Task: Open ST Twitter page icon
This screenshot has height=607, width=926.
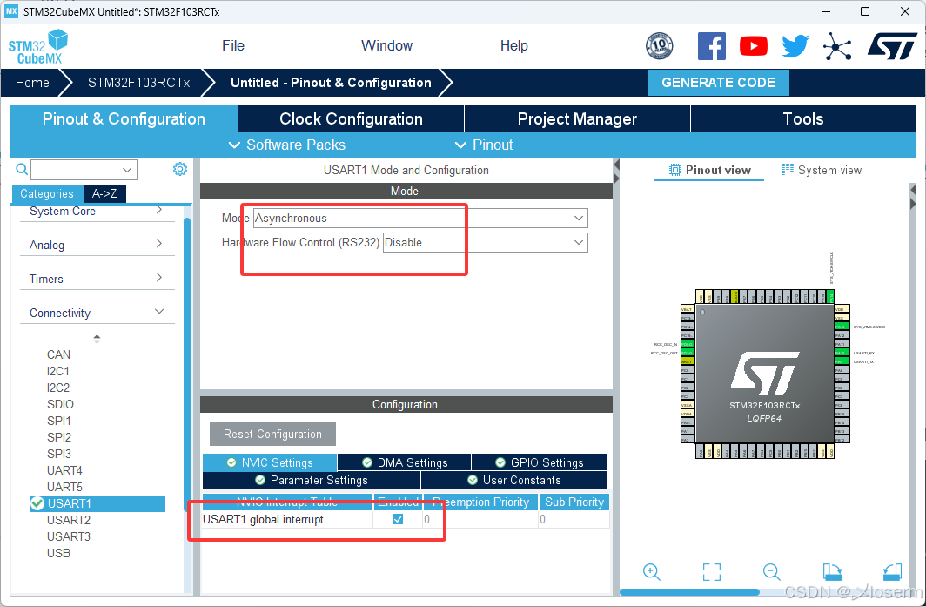Action: click(x=795, y=46)
